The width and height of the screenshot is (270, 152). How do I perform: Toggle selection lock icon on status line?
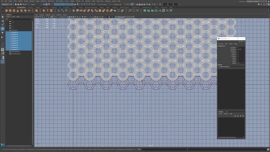point(75,4)
